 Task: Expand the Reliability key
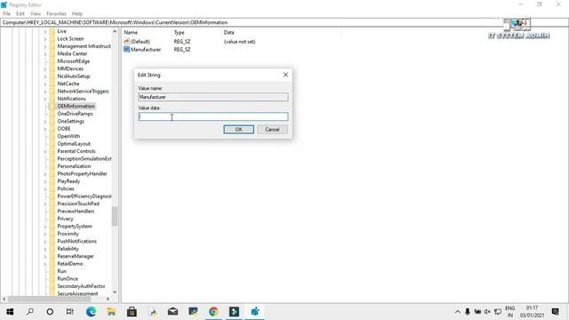pos(45,249)
